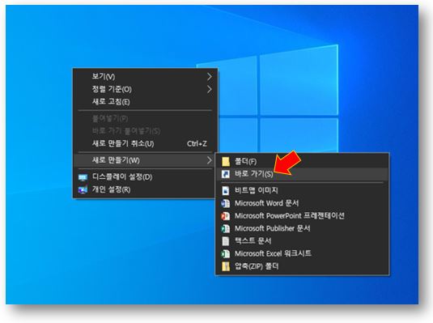Viewport: 433px width, 323px height.
Task: Choose 새로 고침(E) to refresh
Action: point(145,102)
